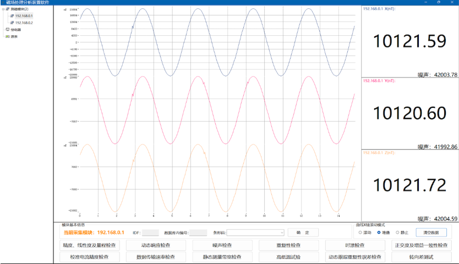Open 高低温试验 temperature test
The width and height of the screenshot is (459, 264).
(x=288, y=257)
